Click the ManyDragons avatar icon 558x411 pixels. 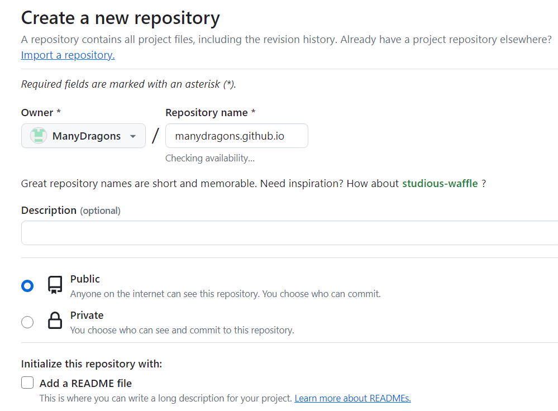[x=39, y=136]
